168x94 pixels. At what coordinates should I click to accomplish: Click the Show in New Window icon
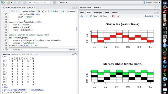(12, 11)
